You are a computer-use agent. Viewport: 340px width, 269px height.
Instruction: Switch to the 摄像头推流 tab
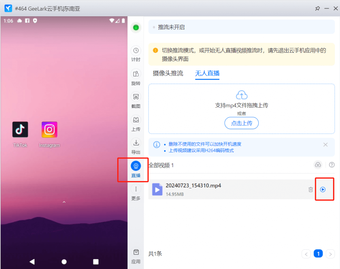pos(168,73)
